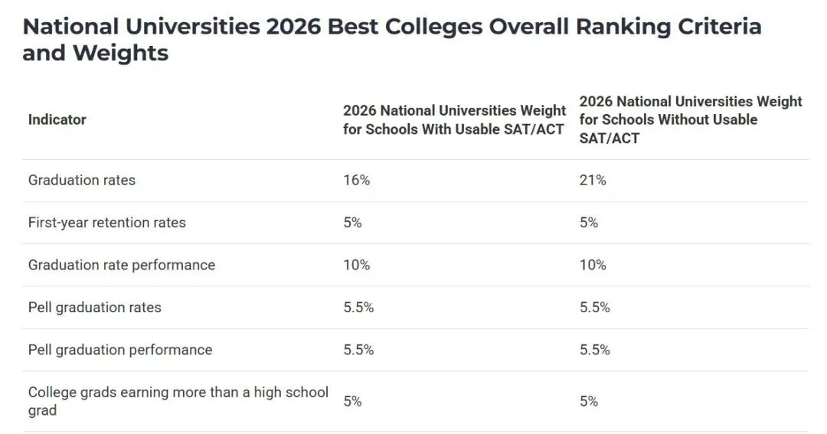Click Pell graduation rates weight with SAT/ACT
The height and width of the screenshot is (434, 827).
pyautogui.click(x=358, y=308)
